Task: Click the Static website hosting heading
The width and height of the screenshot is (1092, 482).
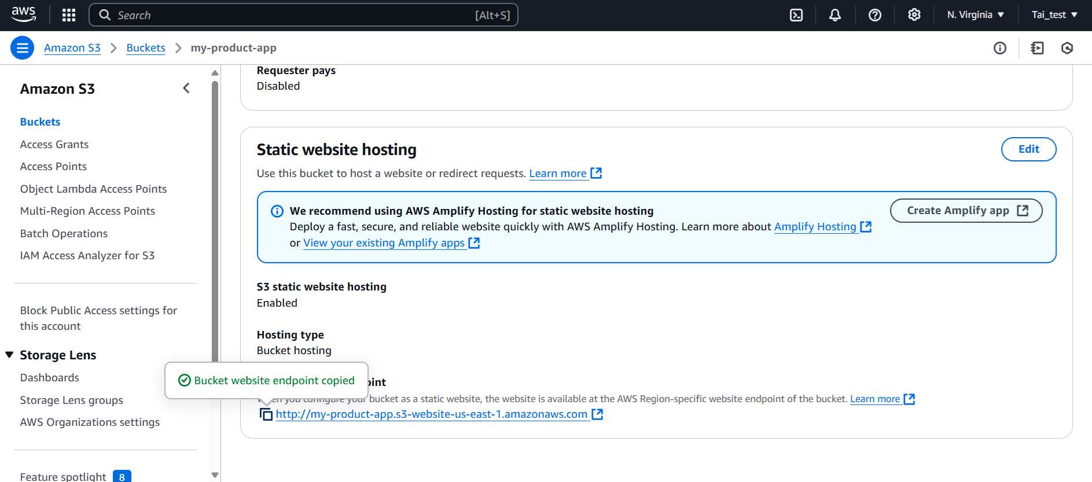Action: click(x=337, y=150)
